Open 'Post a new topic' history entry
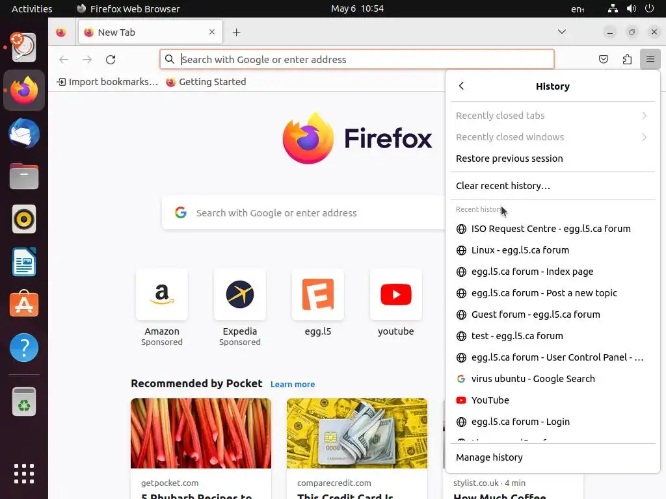666x499 pixels. 553,293
